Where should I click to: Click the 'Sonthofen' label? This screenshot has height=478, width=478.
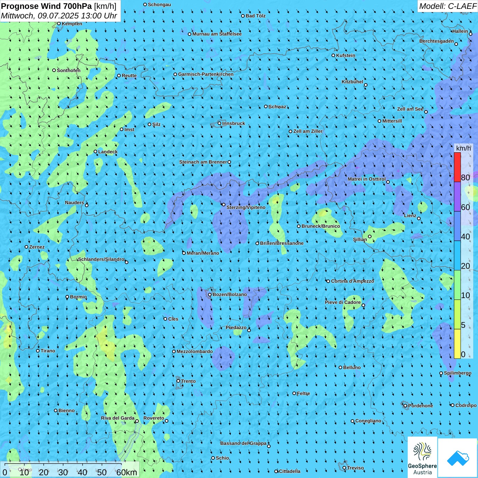pyautogui.click(x=69, y=70)
